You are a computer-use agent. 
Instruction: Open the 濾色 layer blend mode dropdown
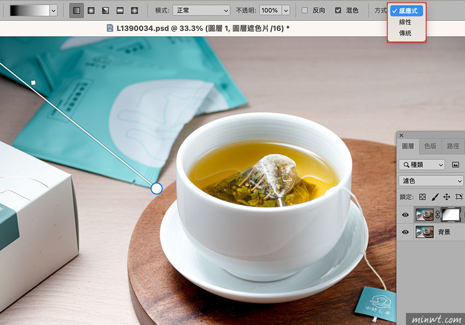(x=431, y=181)
